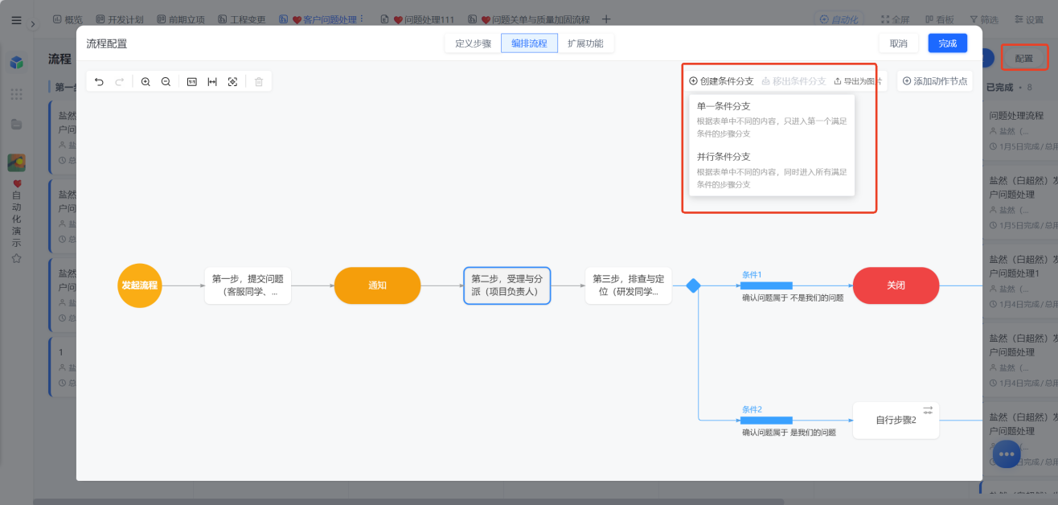Viewport: 1058px width, 505px height.
Task: Select the 第一步，提交问题 step node
Action: tap(248, 285)
